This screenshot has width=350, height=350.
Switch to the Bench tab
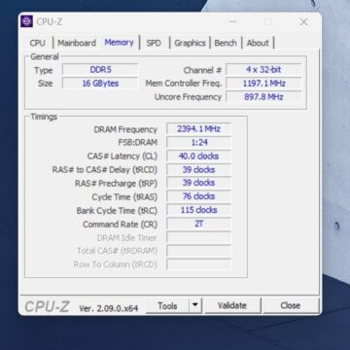pos(226,43)
